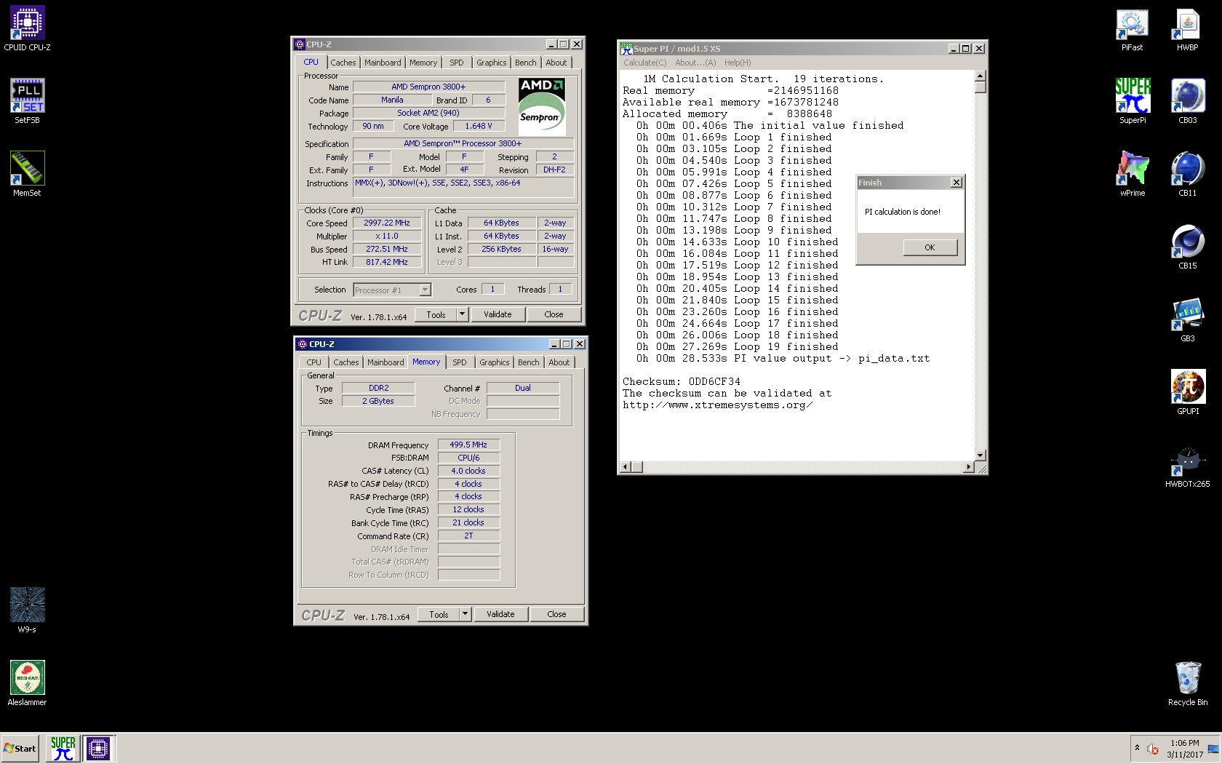Click CPU-Z taskbar button
Viewport: 1222px width, 764px height.
tap(98, 748)
